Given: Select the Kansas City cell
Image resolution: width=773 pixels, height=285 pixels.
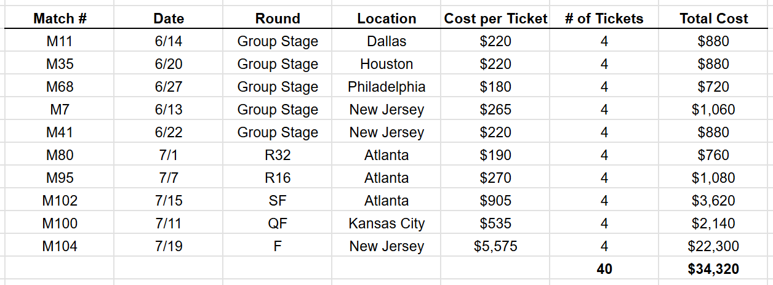Looking at the screenshot, I should 386,223.
